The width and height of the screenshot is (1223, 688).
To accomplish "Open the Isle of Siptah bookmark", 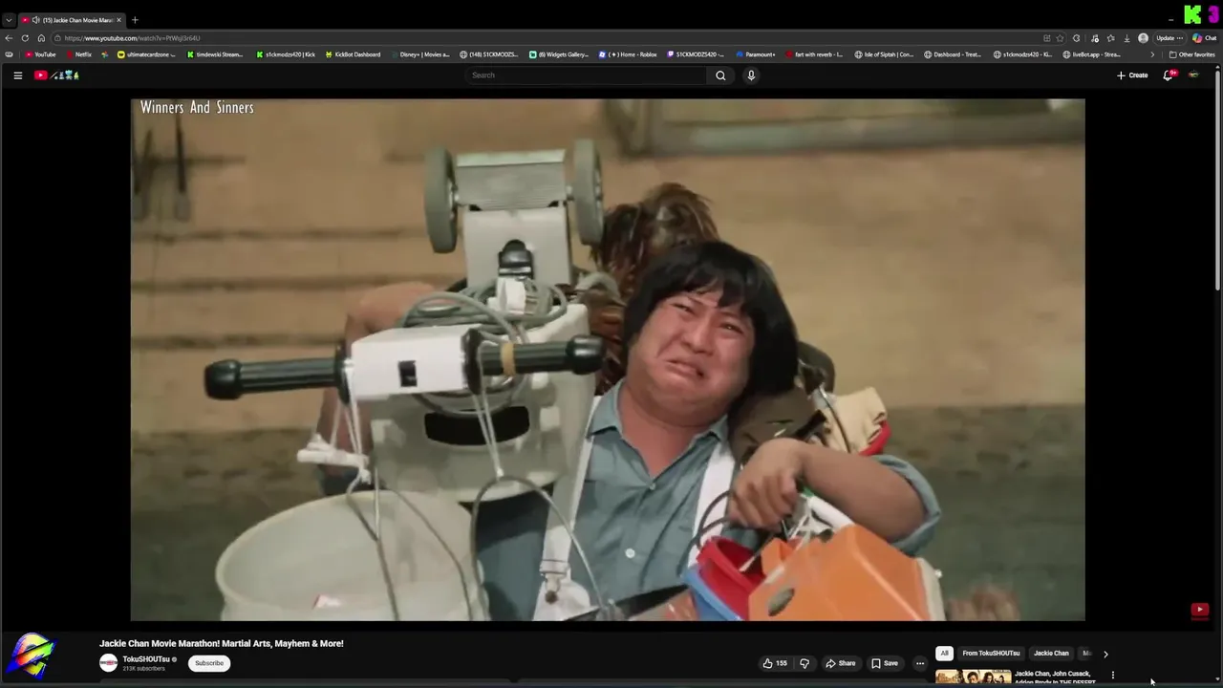I will click(884, 54).
